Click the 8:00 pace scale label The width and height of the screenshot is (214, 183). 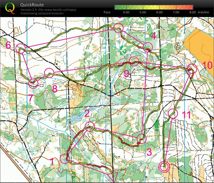click(x=192, y=12)
